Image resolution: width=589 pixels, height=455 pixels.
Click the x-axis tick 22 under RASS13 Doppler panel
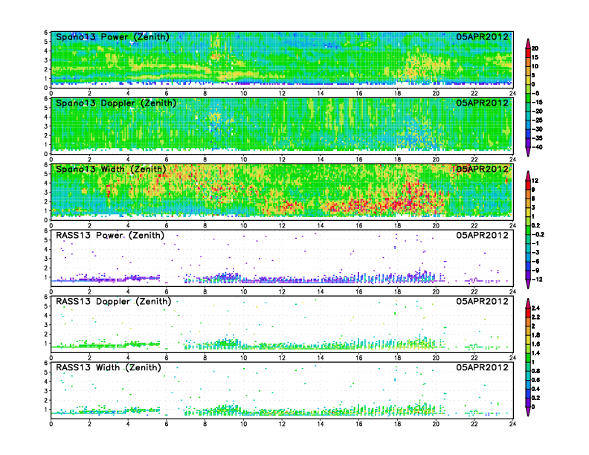point(474,358)
